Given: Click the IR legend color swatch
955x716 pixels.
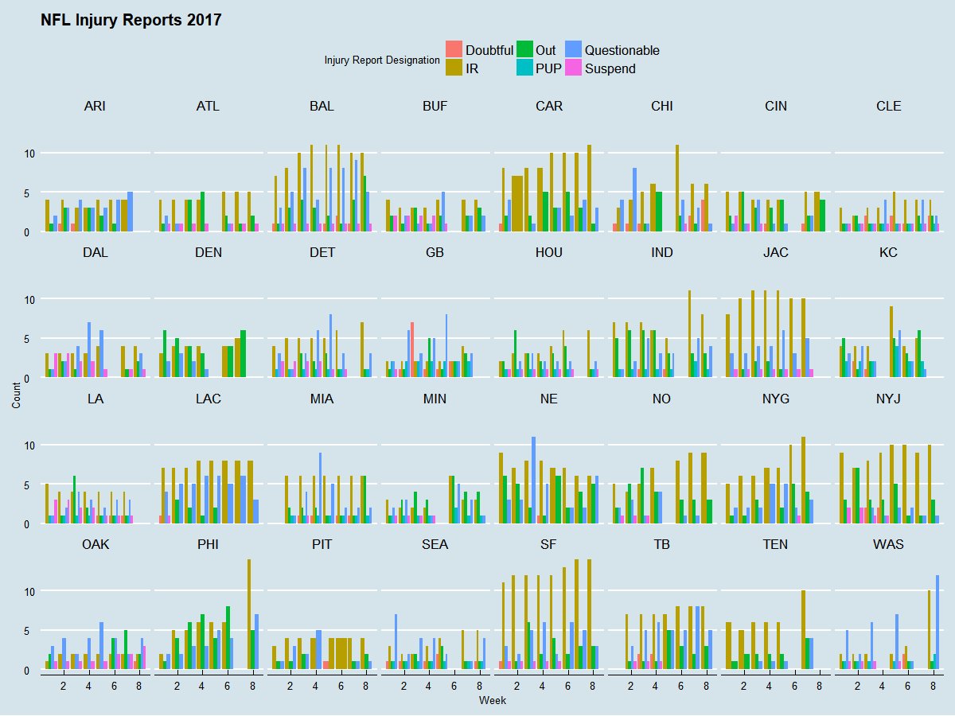Looking at the screenshot, I should pos(454,68).
